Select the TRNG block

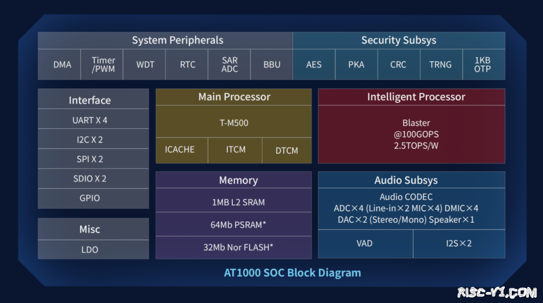pos(440,65)
